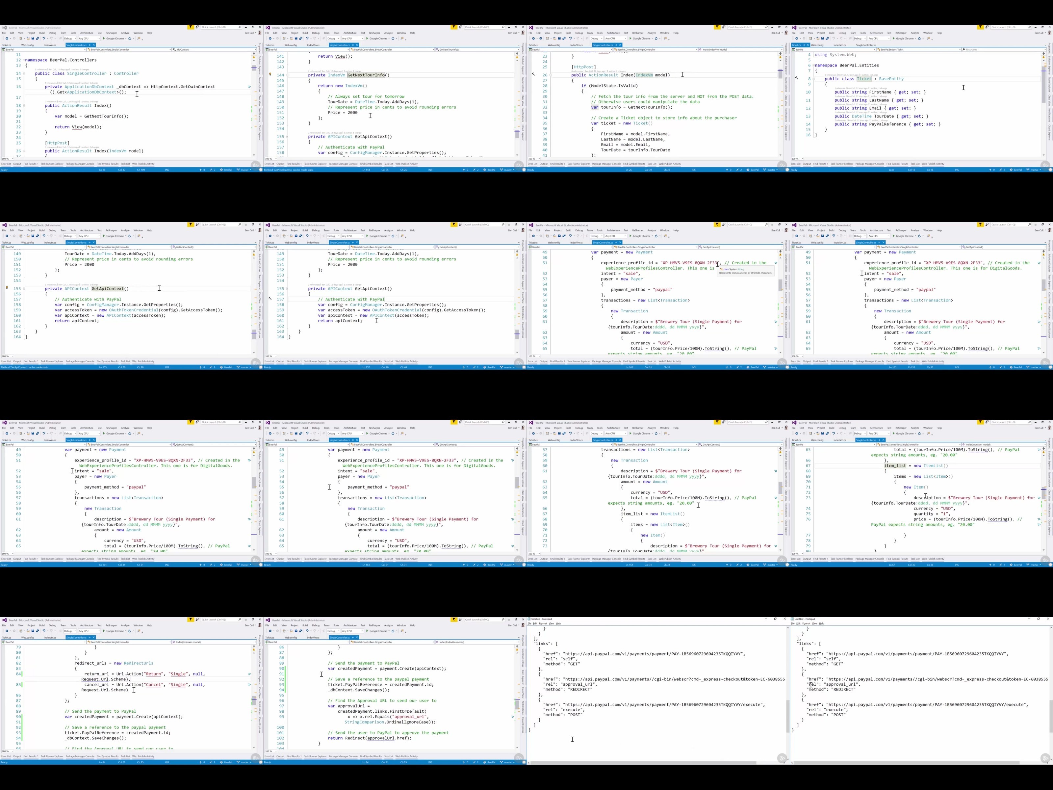Toggle pin on SingleController.cs tab in redirect_urls window
Screen dimensions: 1053x790
90,638
